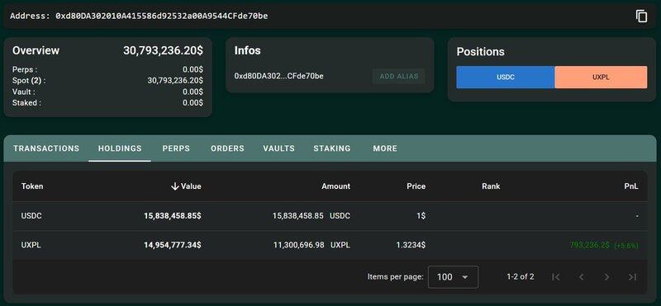Viewport: 661px width, 306px height.
Task: Open the Orders tab
Action: click(228, 148)
